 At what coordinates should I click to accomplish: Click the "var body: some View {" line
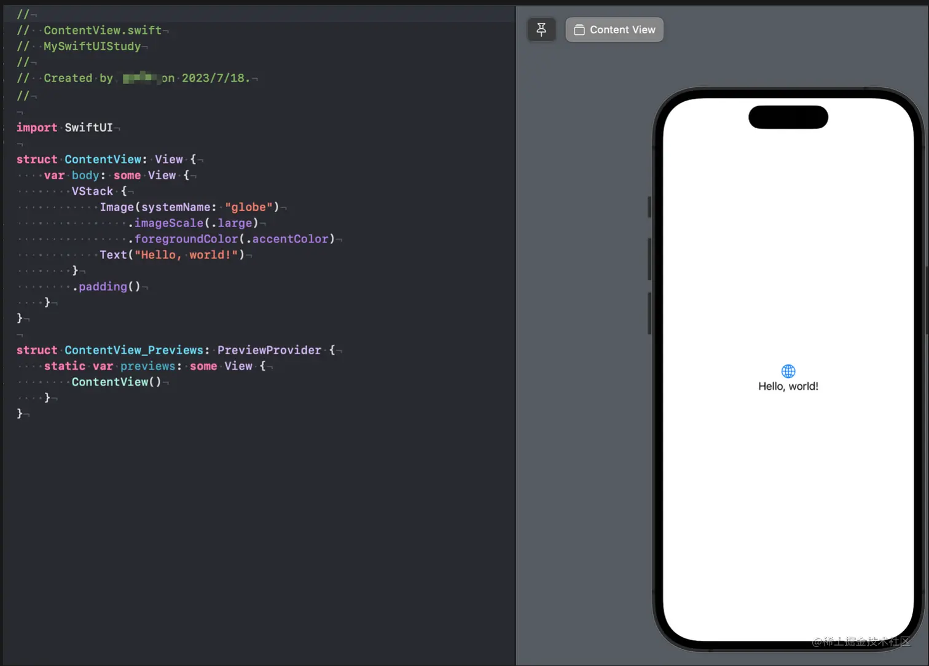coord(117,176)
